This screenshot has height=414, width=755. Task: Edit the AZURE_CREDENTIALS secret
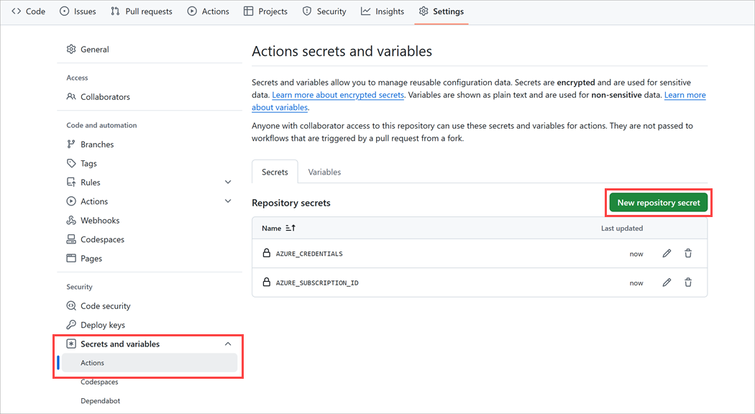pos(667,253)
